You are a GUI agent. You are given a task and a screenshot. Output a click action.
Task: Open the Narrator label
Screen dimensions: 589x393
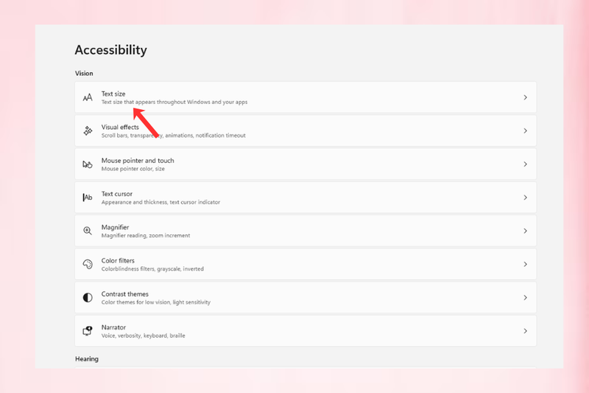tap(114, 327)
